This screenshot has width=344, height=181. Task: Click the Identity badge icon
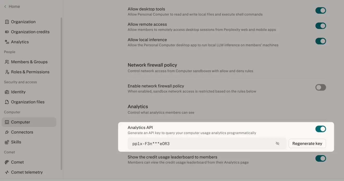(7, 92)
